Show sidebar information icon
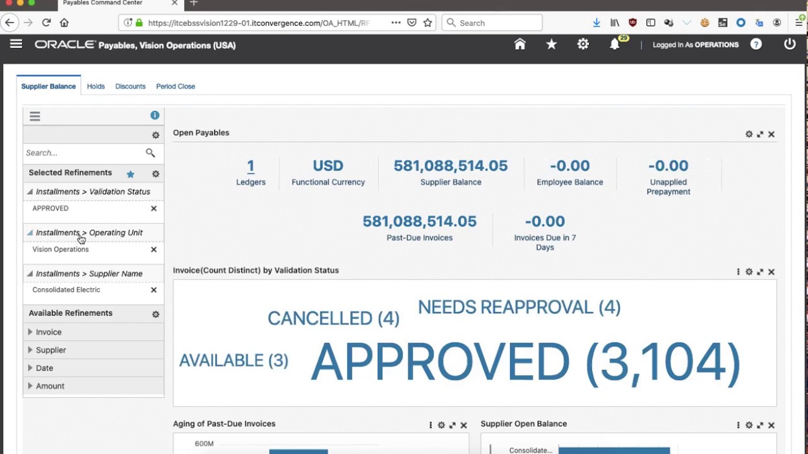The image size is (808, 454). pos(155,115)
